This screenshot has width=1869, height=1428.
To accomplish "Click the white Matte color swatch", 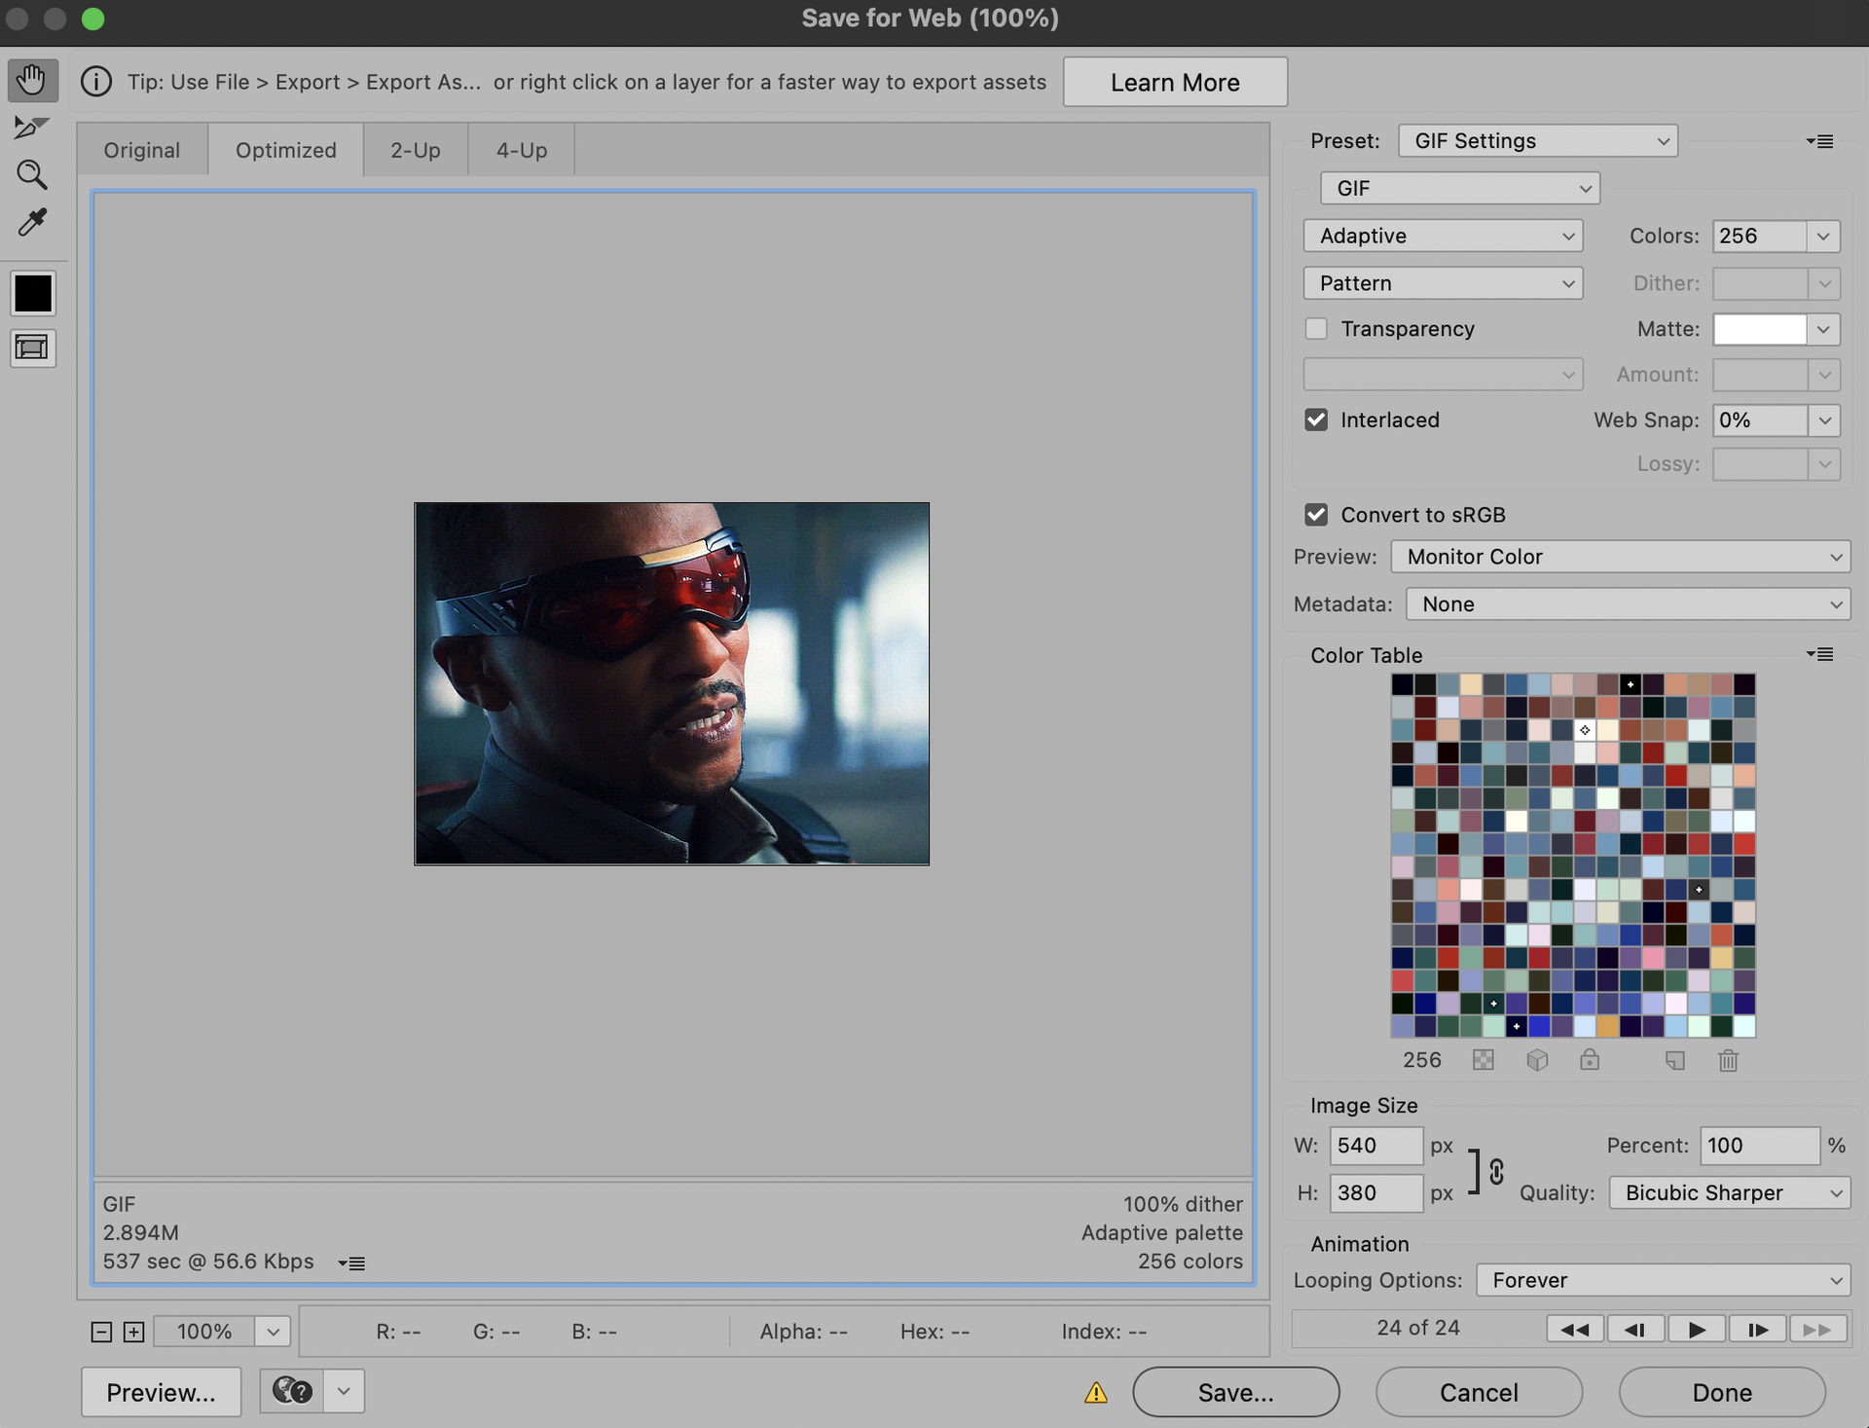I will (x=1760, y=329).
